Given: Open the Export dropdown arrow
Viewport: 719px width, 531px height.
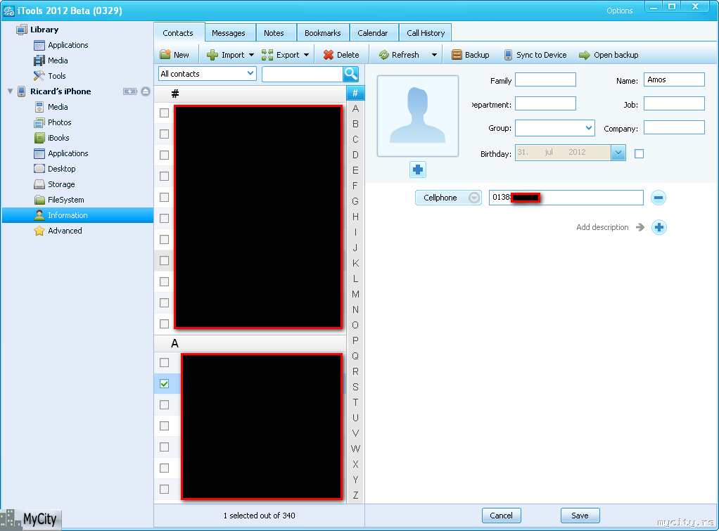Looking at the screenshot, I should [306, 55].
